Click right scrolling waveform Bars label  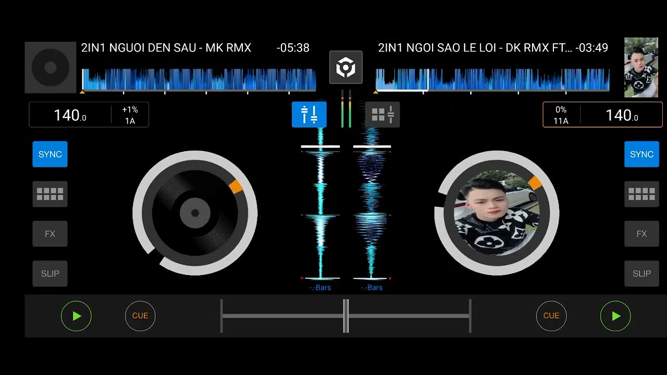[x=372, y=287]
